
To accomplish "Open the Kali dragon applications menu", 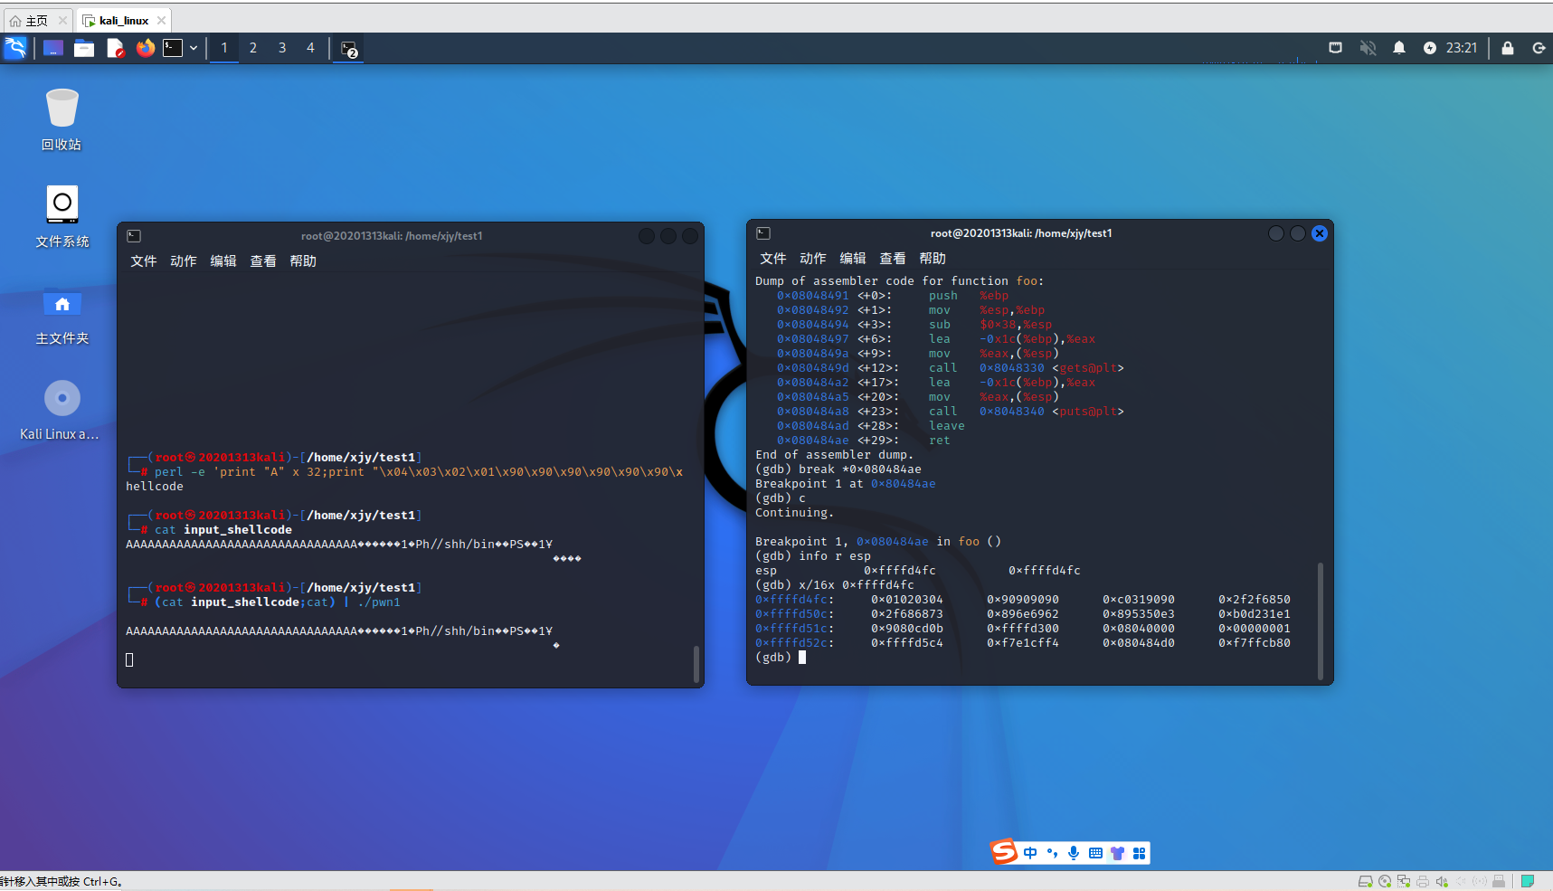I will (15, 48).
